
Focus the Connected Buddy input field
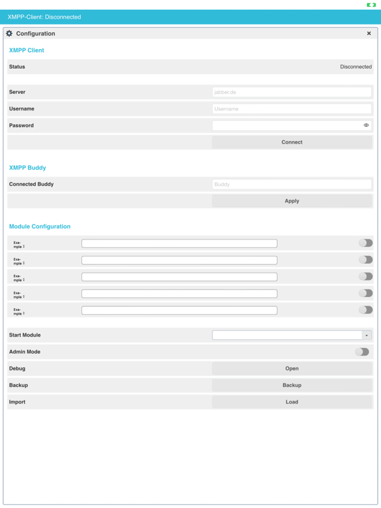(x=292, y=185)
